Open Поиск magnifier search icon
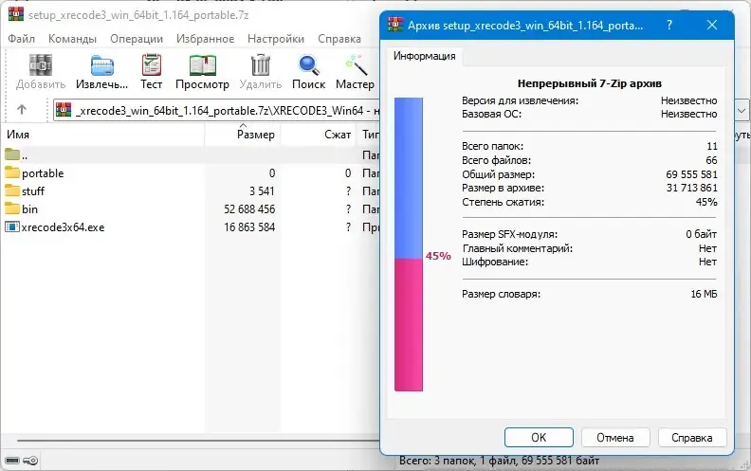The image size is (751, 471). [308, 65]
